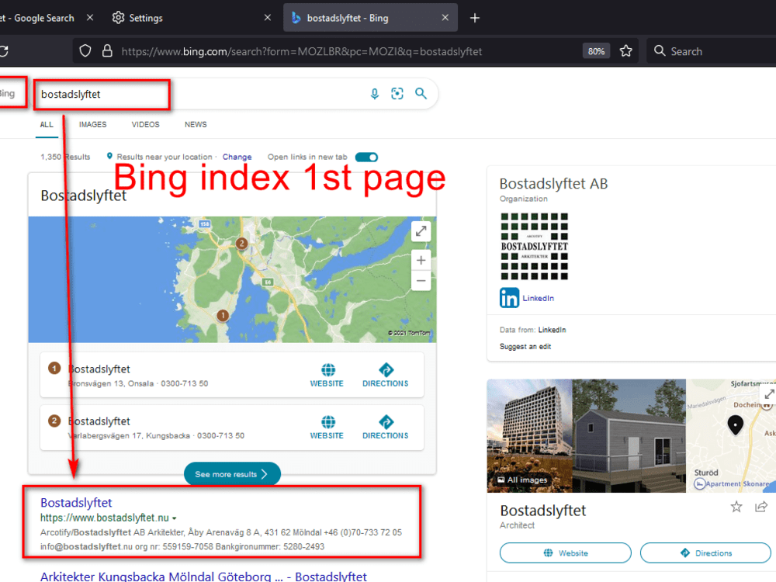This screenshot has height=582, width=776.
Task: Open website for Bostadslyftet in Onsala
Action: 327,375
